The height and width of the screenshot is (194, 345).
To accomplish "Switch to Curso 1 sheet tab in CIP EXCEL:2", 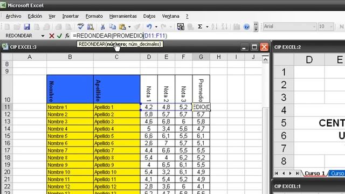I will [314, 174].
